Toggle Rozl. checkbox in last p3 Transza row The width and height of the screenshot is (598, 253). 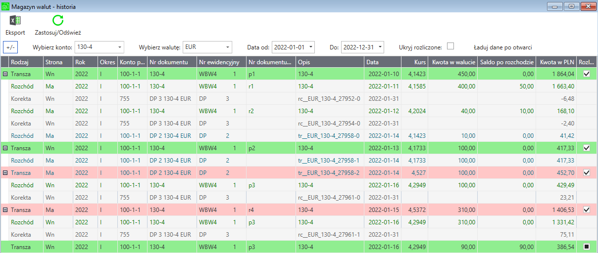point(587,247)
